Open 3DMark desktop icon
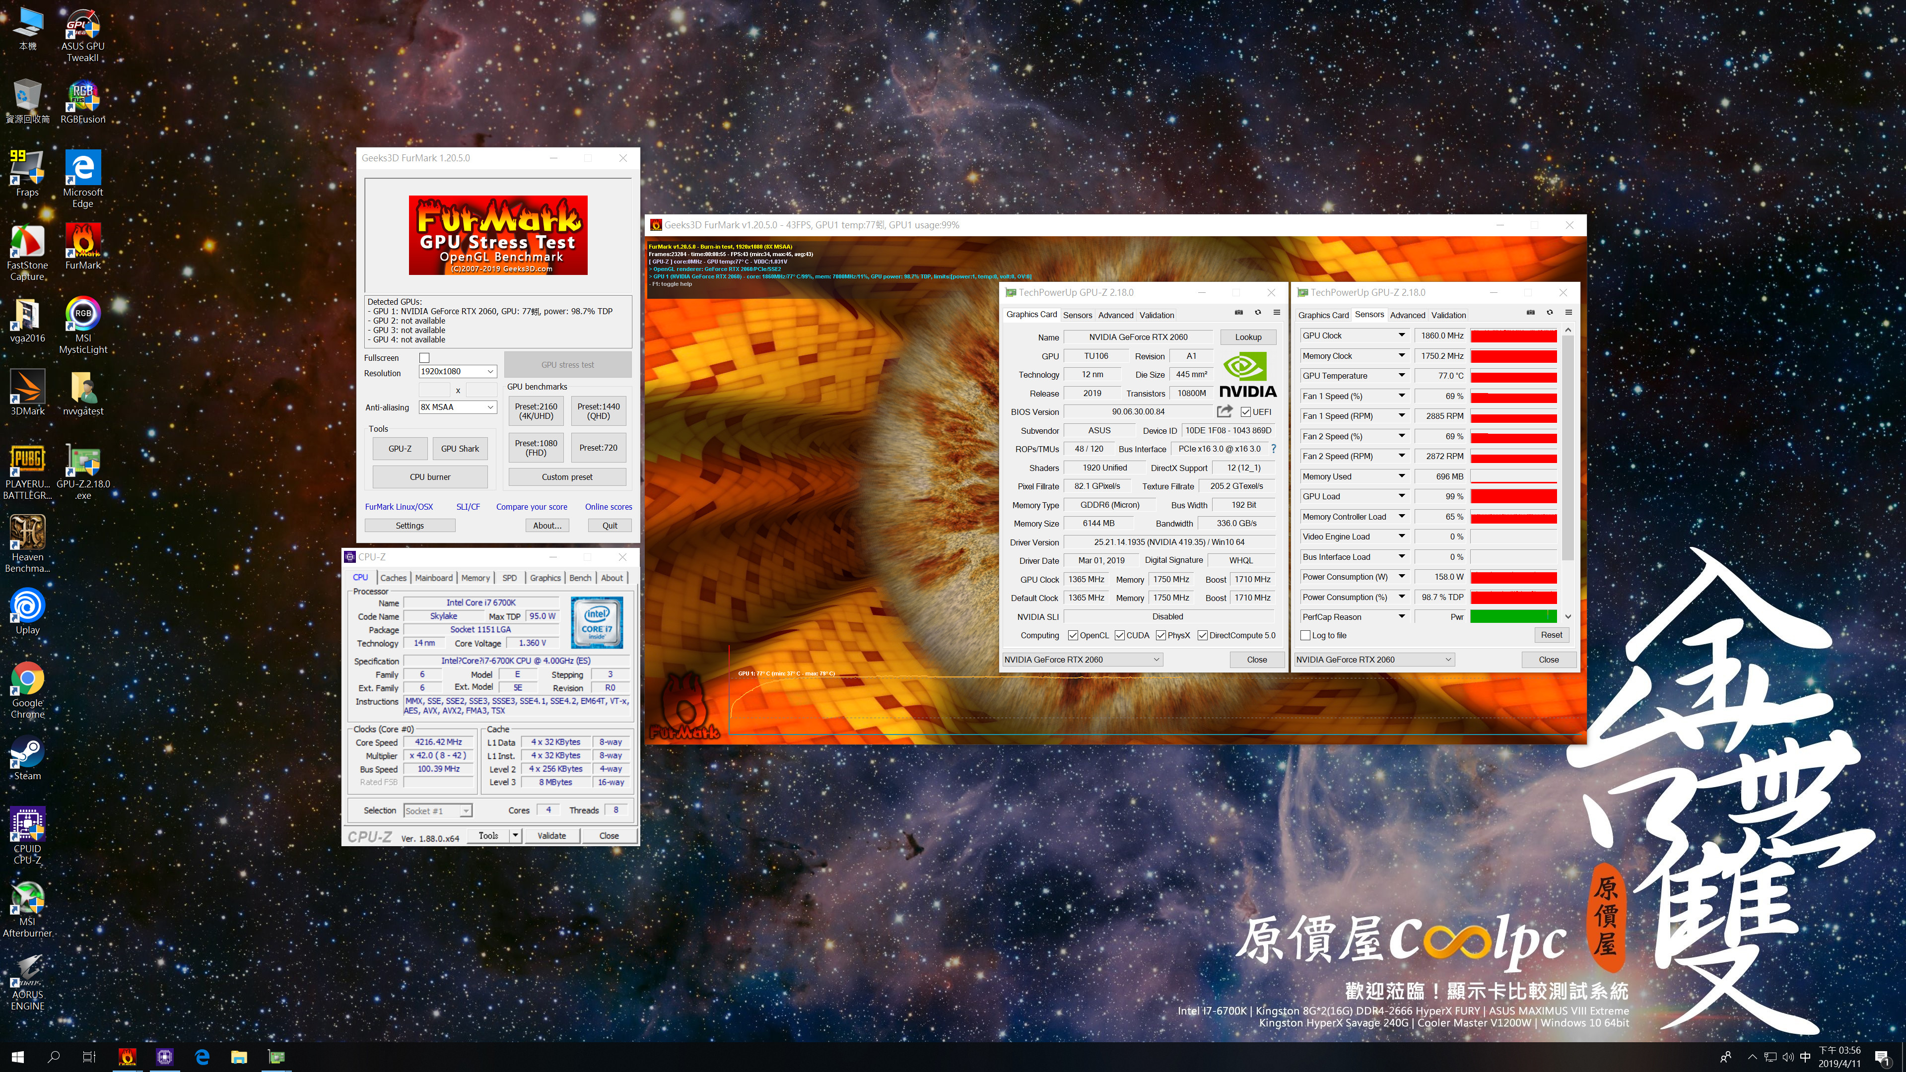This screenshot has height=1072, width=1906. (27, 393)
